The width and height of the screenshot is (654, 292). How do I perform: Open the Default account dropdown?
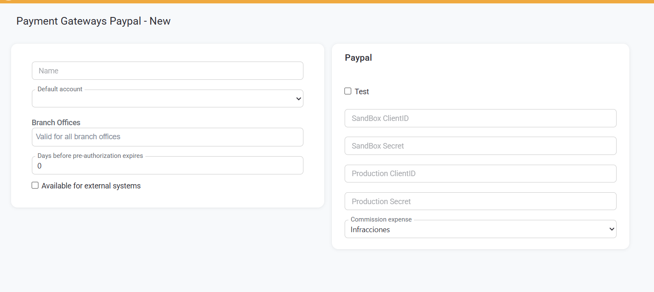167,98
